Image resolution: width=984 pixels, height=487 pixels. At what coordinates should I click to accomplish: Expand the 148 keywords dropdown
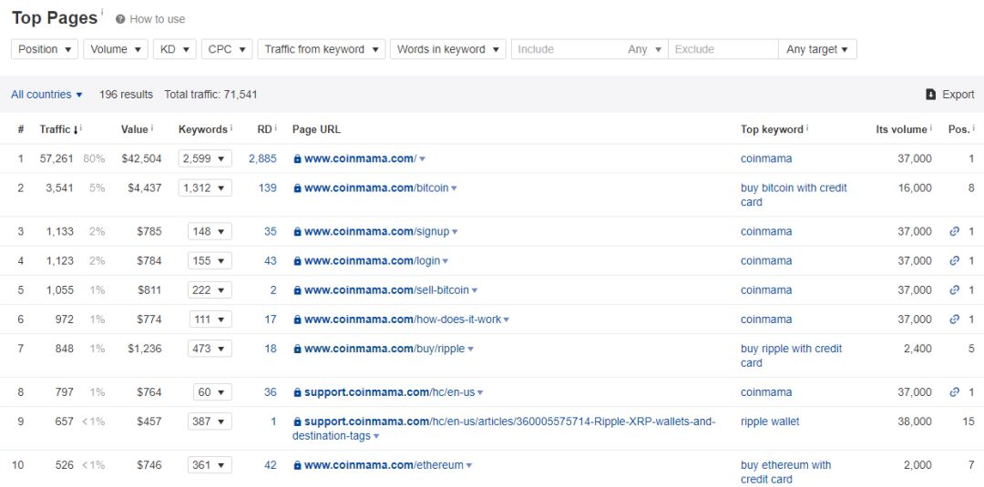pos(210,231)
